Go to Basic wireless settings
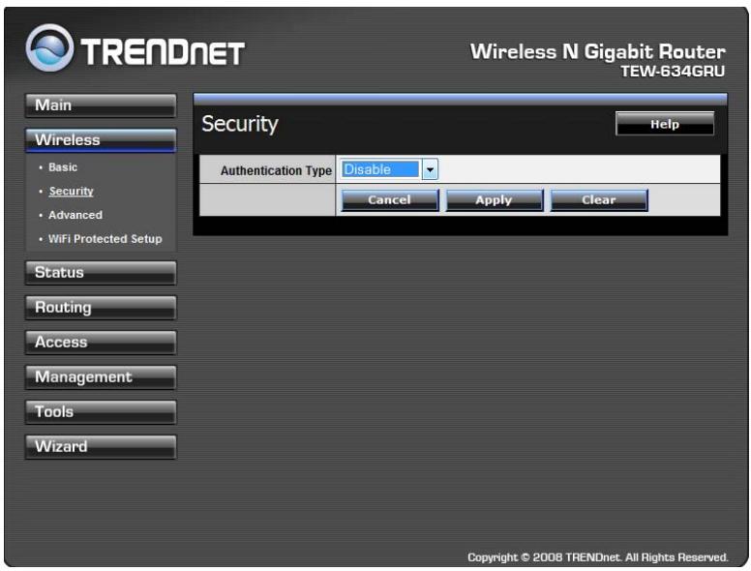This screenshot has width=751, height=571. point(63,167)
